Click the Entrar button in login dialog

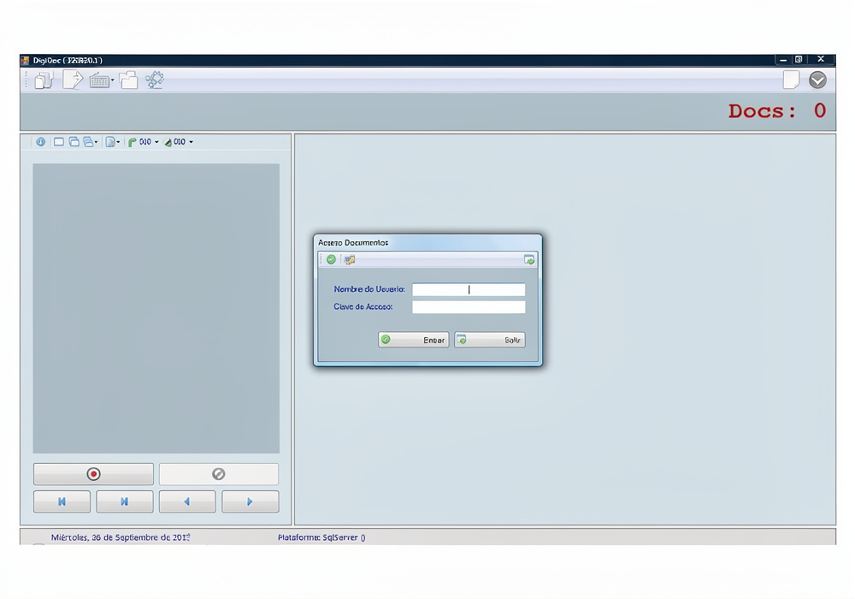coord(413,340)
